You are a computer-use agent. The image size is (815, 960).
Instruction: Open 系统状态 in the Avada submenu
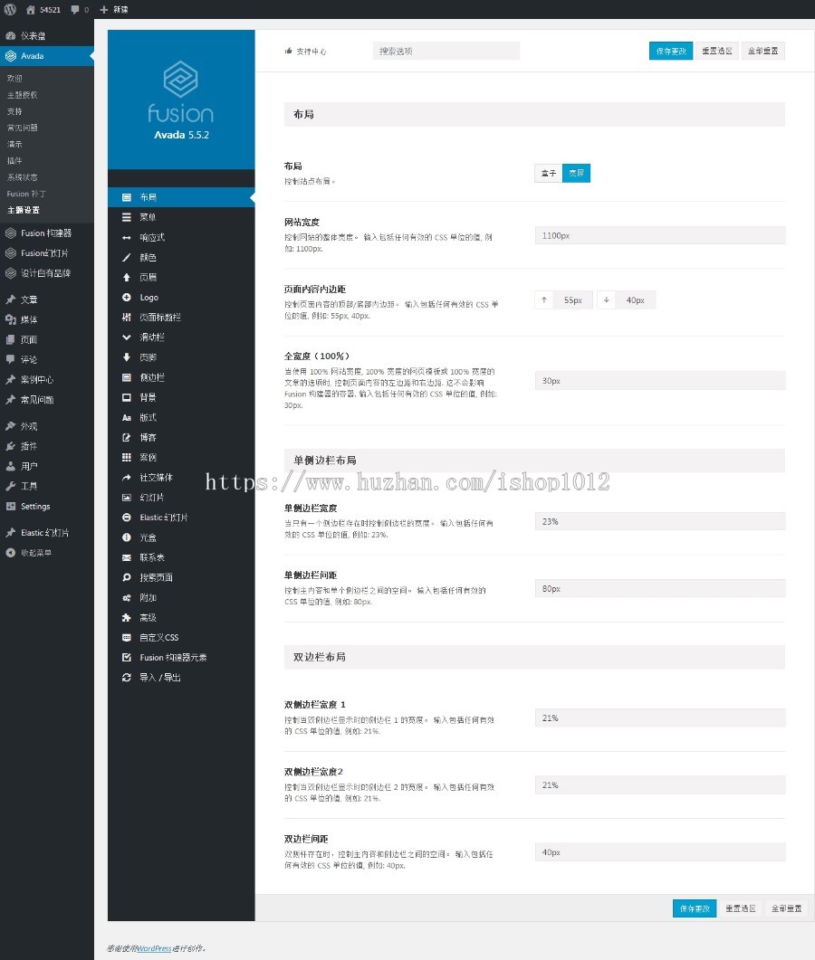(x=22, y=177)
